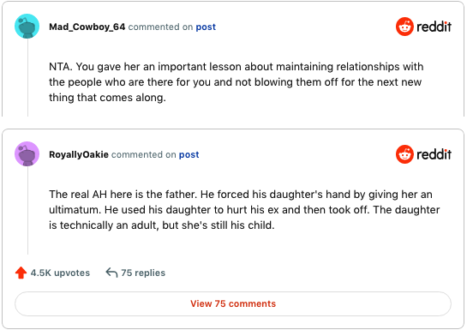The width and height of the screenshot is (467, 330).
Task: Open the 'post' link beside RoyallyOakie
Action: click(189, 154)
